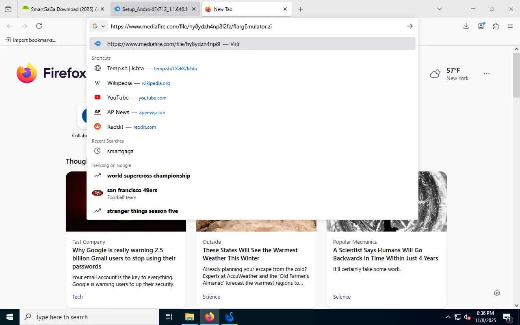
Task: Open Task View on the taskbar
Action: 169,317
